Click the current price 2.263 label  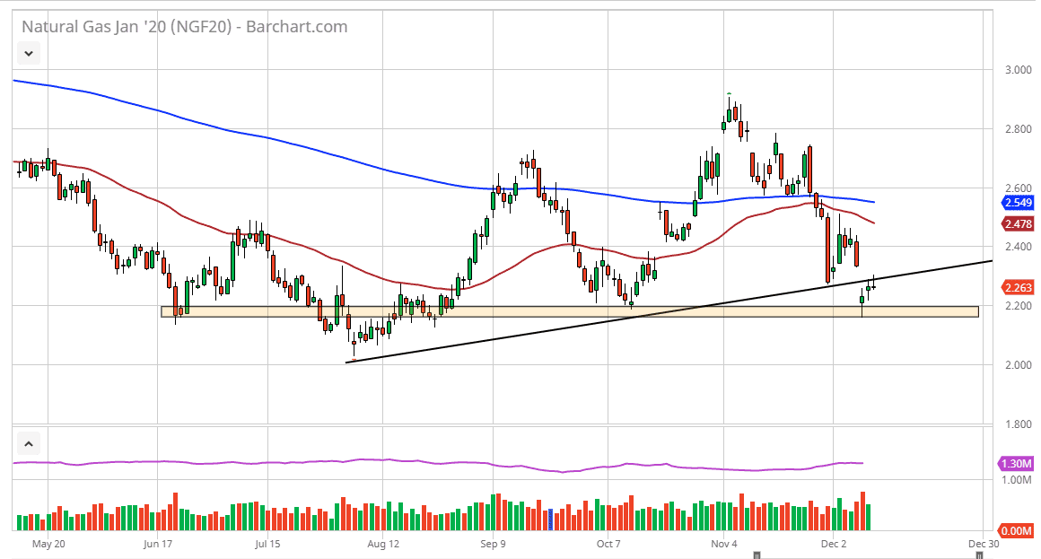(x=1018, y=287)
